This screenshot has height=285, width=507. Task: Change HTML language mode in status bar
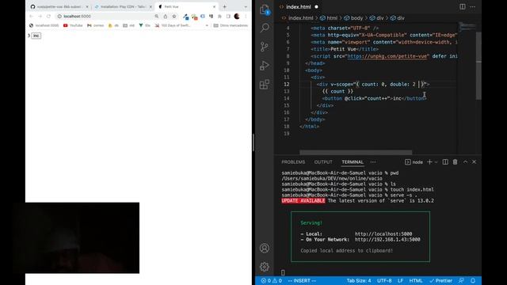(x=416, y=280)
